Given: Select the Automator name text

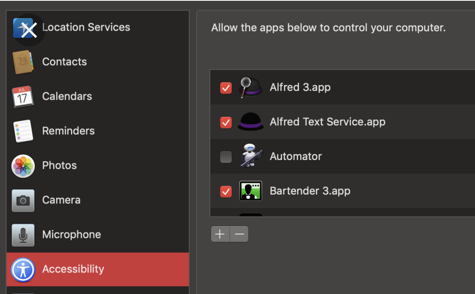Looking at the screenshot, I should pos(296,156).
